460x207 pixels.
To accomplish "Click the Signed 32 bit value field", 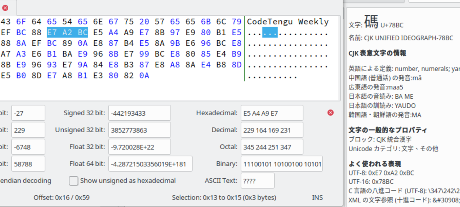I will pos(139,113).
